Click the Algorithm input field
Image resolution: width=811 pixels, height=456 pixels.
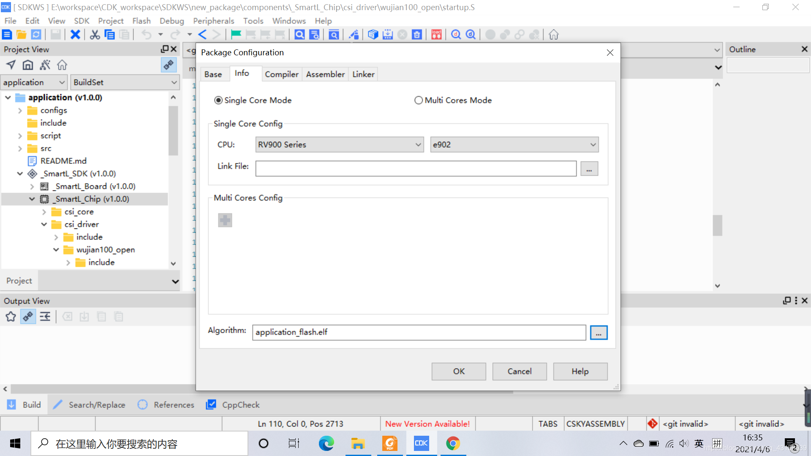pyautogui.click(x=419, y=332)
